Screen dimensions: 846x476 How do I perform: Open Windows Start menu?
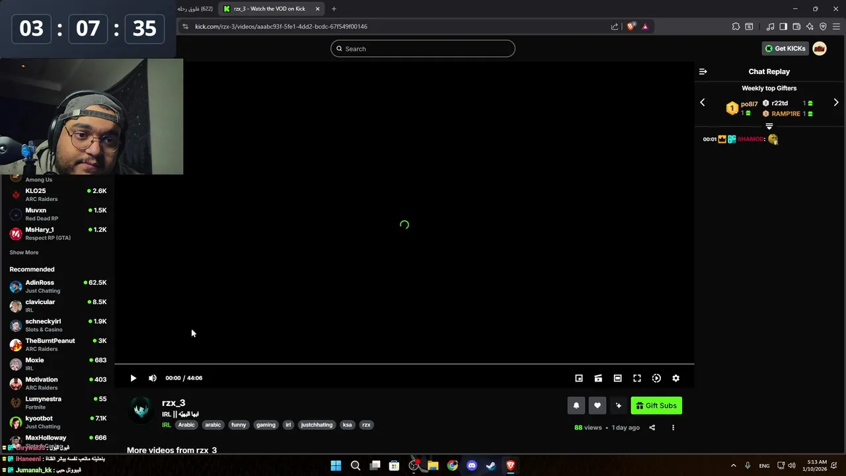coord(336,465)
